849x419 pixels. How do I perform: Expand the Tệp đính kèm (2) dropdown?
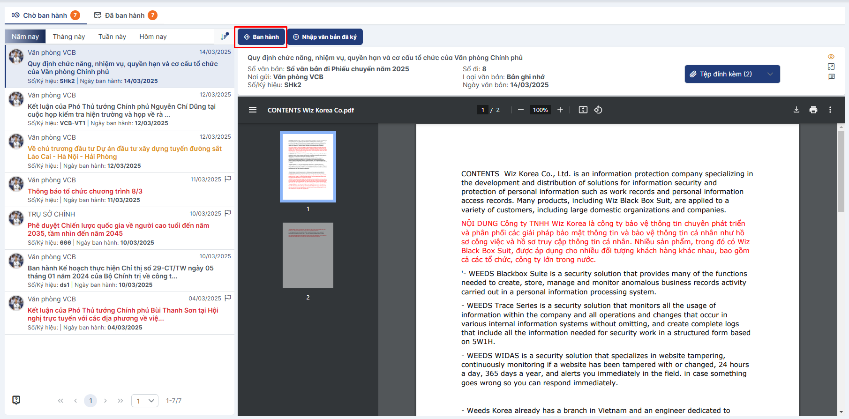pyautogui.click(x=732, y=74)
